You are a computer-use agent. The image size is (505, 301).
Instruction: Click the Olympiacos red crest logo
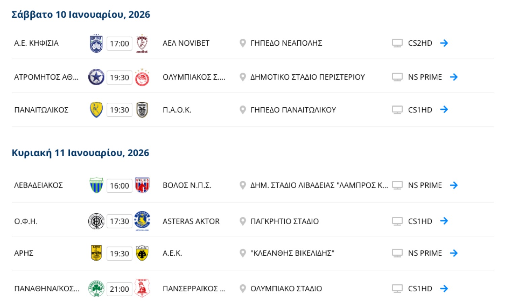pyautogui.click(x=142, y=77)
